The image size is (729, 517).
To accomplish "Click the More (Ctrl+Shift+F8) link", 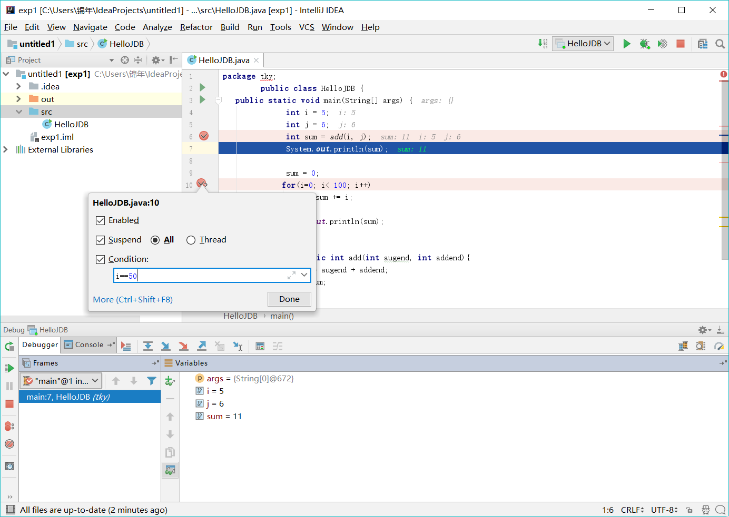I will [133, 299].
